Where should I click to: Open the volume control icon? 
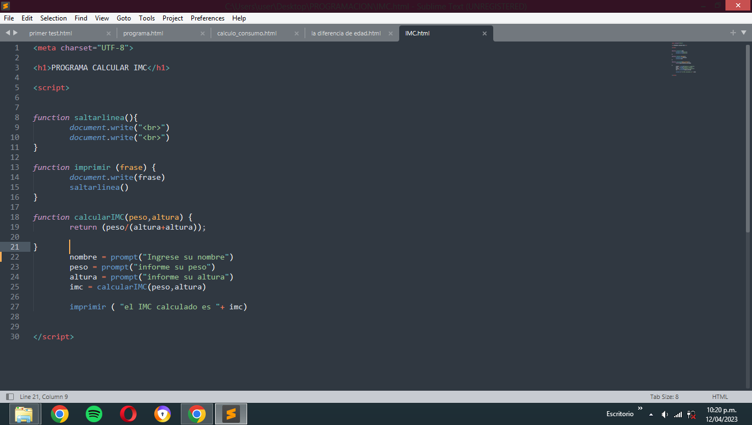click(665, 414)
